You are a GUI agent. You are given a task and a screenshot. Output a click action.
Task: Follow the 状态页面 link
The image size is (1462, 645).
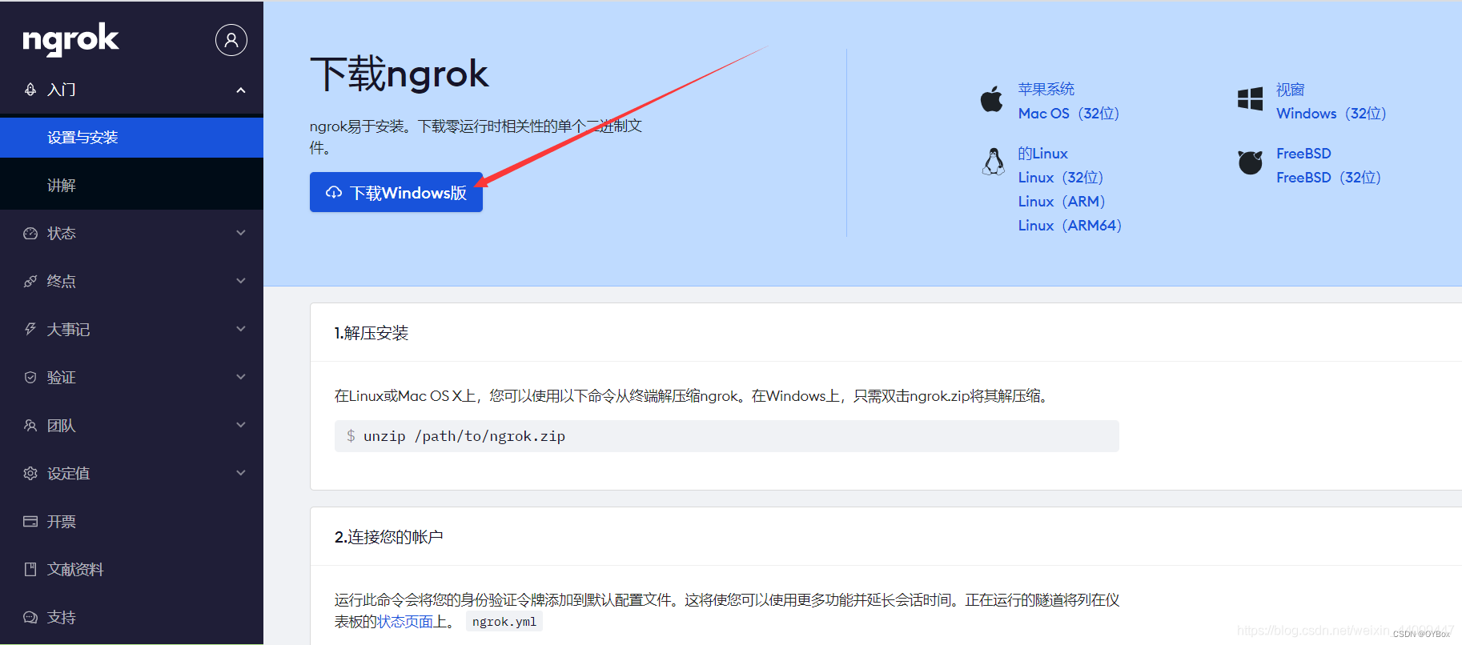pyautogui.click(x=405, y=622)
